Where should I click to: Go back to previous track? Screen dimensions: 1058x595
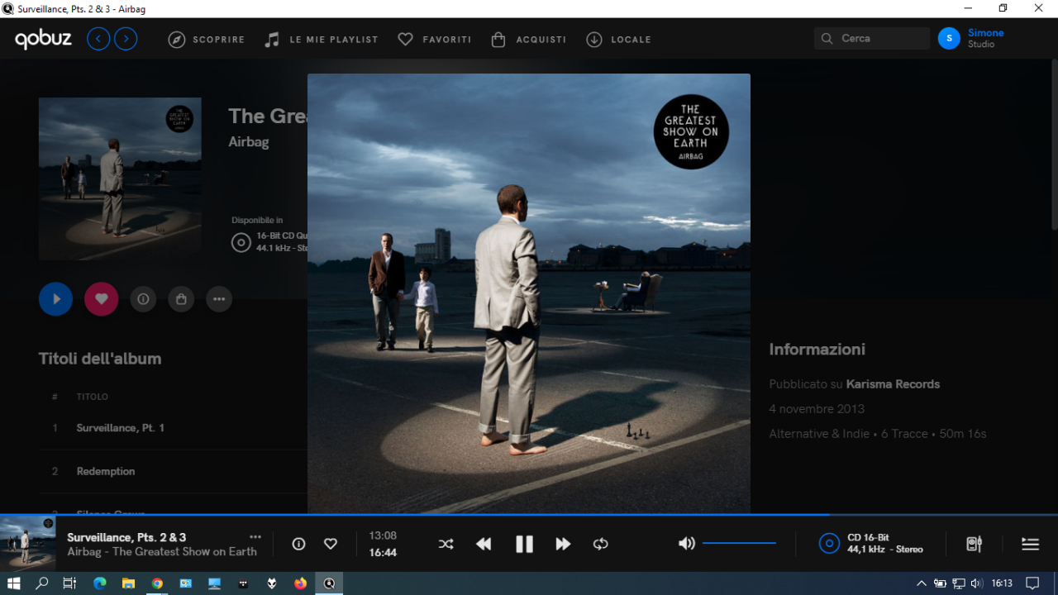[x=484, y=544]
